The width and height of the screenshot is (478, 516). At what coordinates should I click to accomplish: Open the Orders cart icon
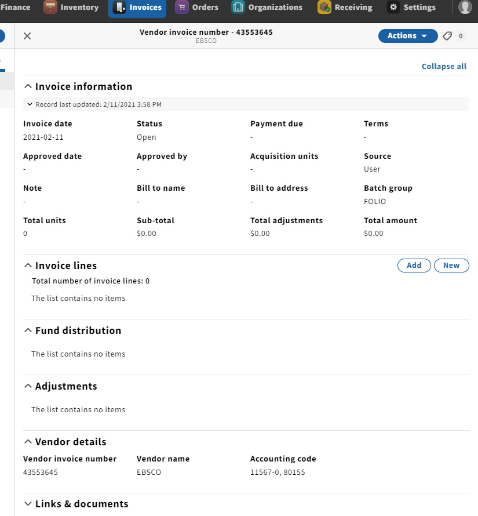(181, 7)
